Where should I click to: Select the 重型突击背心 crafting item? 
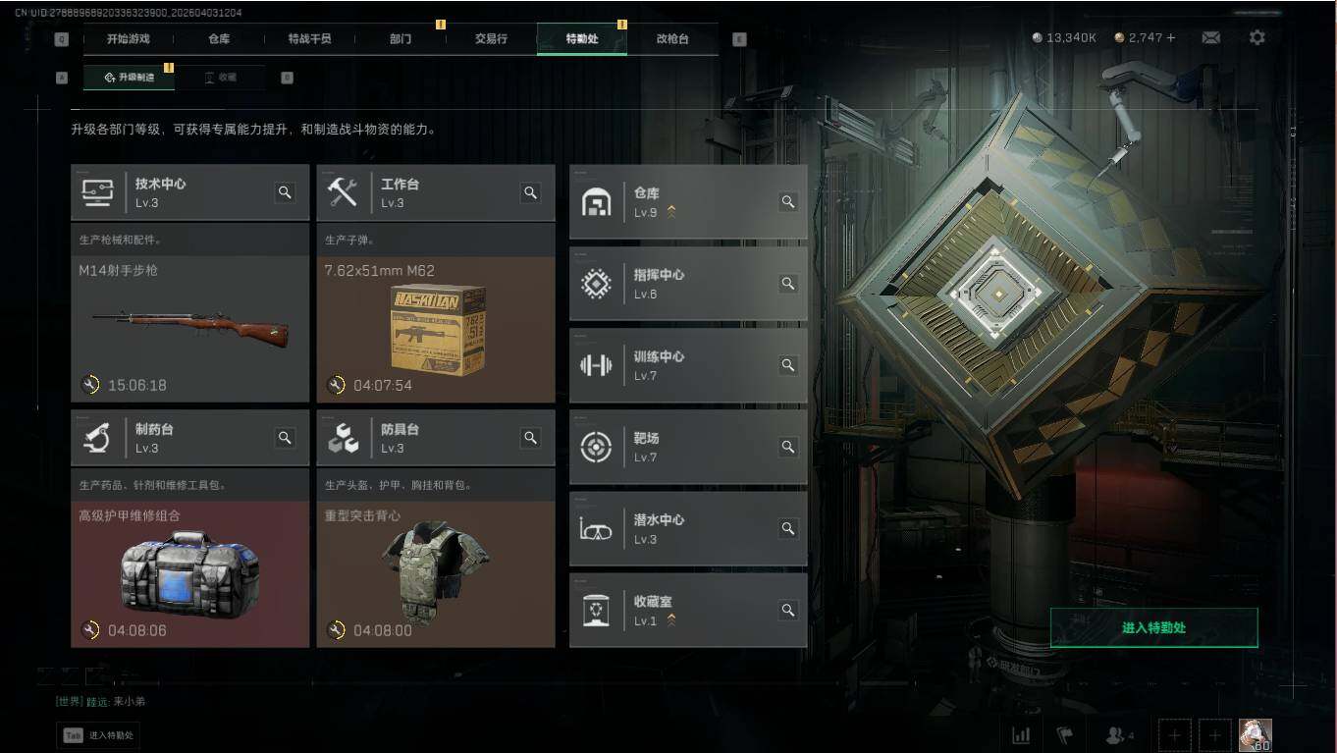435,574
